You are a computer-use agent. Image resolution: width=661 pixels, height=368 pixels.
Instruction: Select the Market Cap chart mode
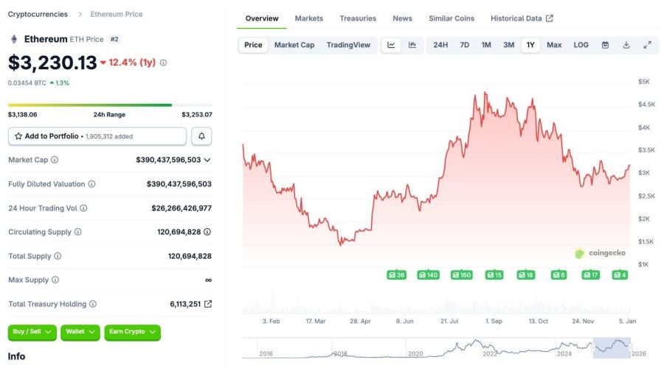pos(294,45)
